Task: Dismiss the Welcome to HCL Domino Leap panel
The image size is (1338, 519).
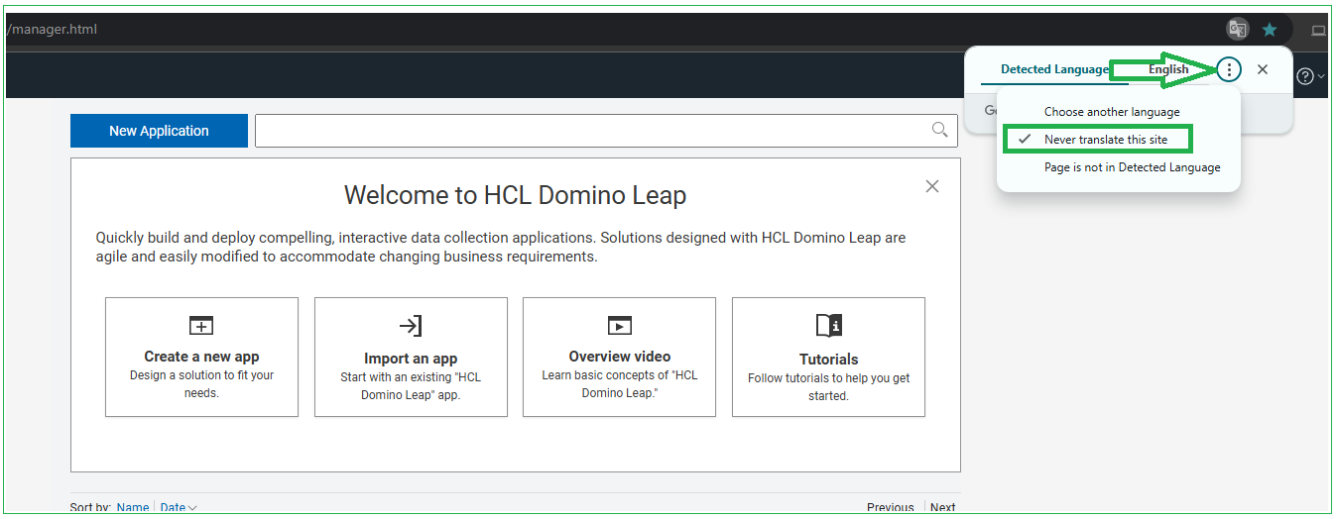Action: point(931,186)
